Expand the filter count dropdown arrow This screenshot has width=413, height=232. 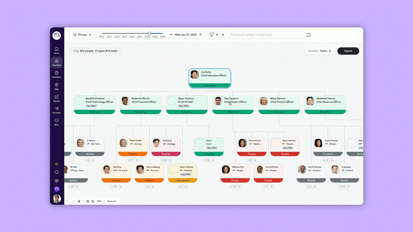coord(223,35)
